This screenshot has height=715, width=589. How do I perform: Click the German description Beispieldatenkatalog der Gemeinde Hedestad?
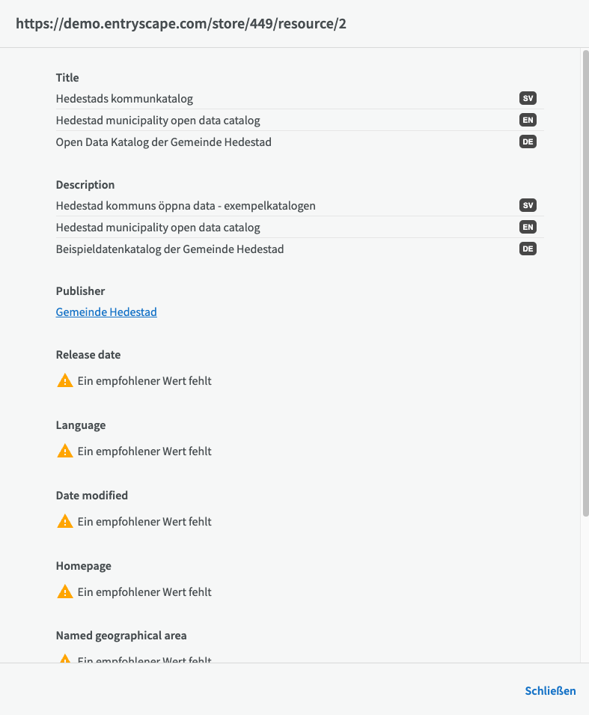pos(170,249)
